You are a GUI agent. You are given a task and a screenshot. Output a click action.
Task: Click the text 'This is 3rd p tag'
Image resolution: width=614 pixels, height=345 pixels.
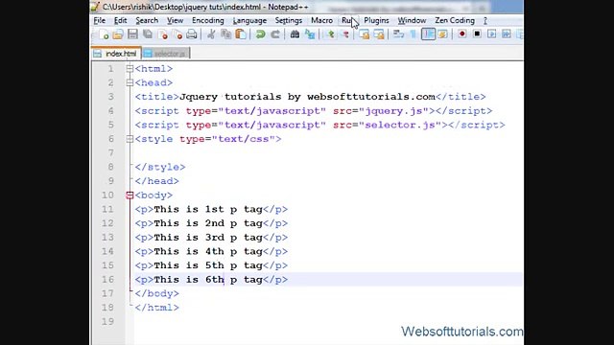point(208,238)
